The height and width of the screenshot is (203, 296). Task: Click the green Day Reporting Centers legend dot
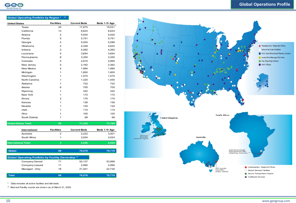pyautogui.click(x=260, y=61)
